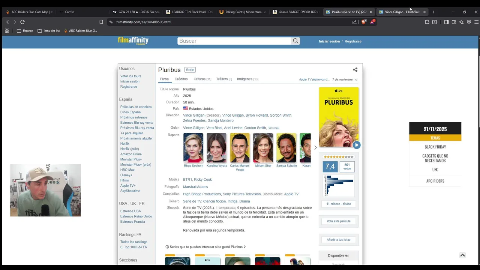Screen dimensions: 480x270
Task: Toggle the browser sidebar panel icon
Action: (446, 22)
